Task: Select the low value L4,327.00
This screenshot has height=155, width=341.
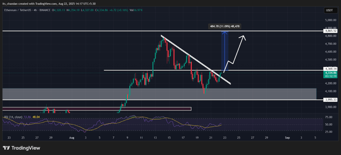Action: [x=88, y=10]
